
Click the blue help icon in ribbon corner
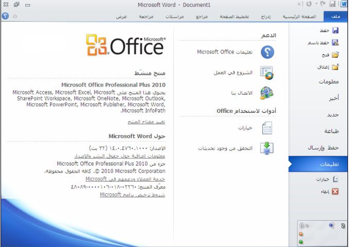[5, 16]
